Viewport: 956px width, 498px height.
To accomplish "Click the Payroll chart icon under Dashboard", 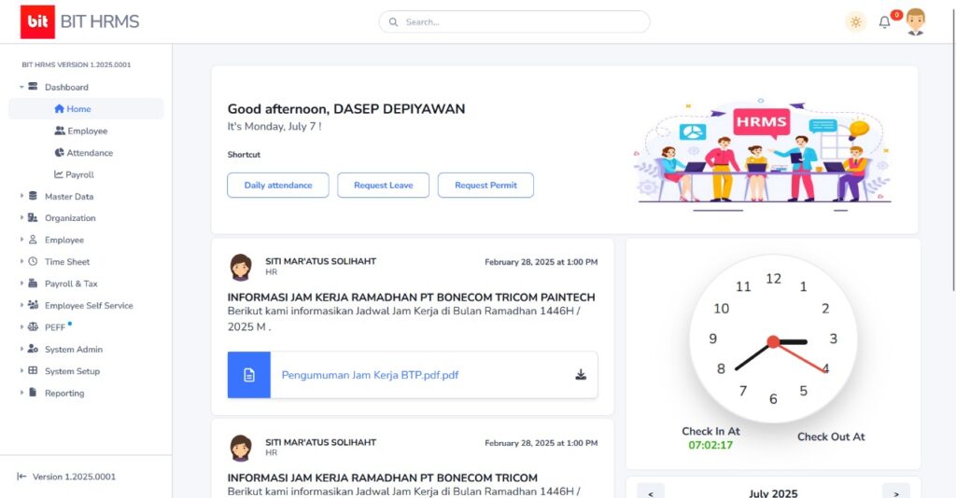I will click(x=59, y=174).
